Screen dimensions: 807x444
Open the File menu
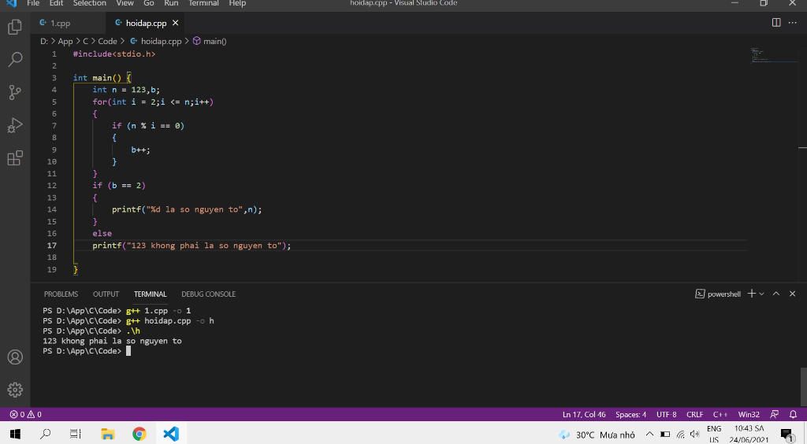[33, 3]
